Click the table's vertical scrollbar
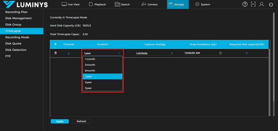The image size is (278, 131). [x=269, y=82]
